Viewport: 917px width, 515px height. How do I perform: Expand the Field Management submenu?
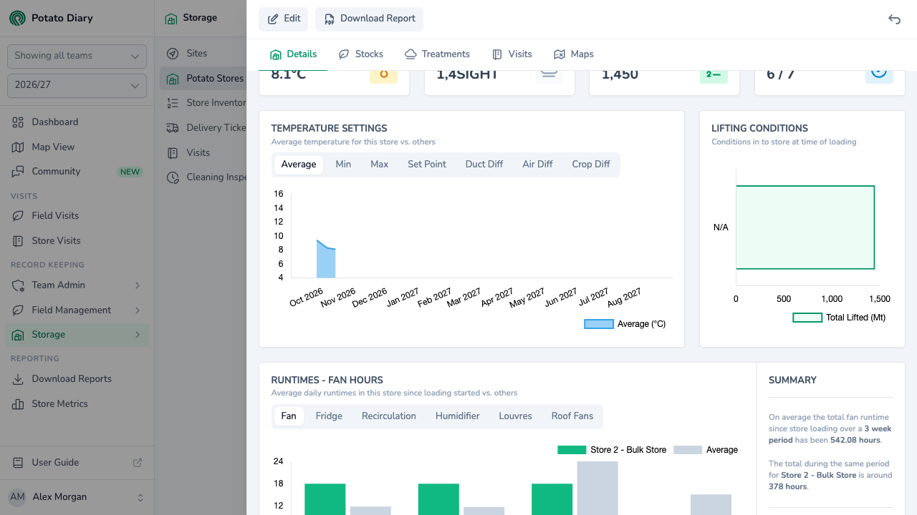pos(137,310)
